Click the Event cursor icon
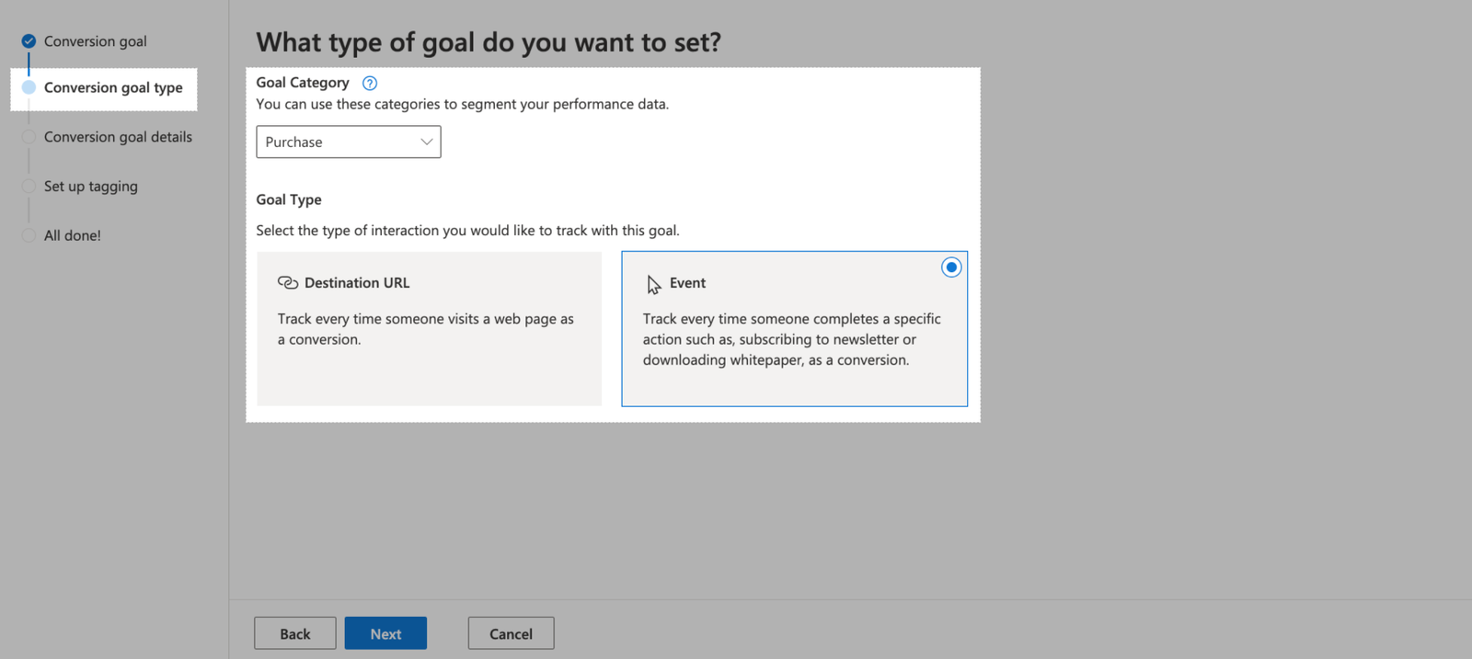The image size is (1472, 659). (653, 285)
